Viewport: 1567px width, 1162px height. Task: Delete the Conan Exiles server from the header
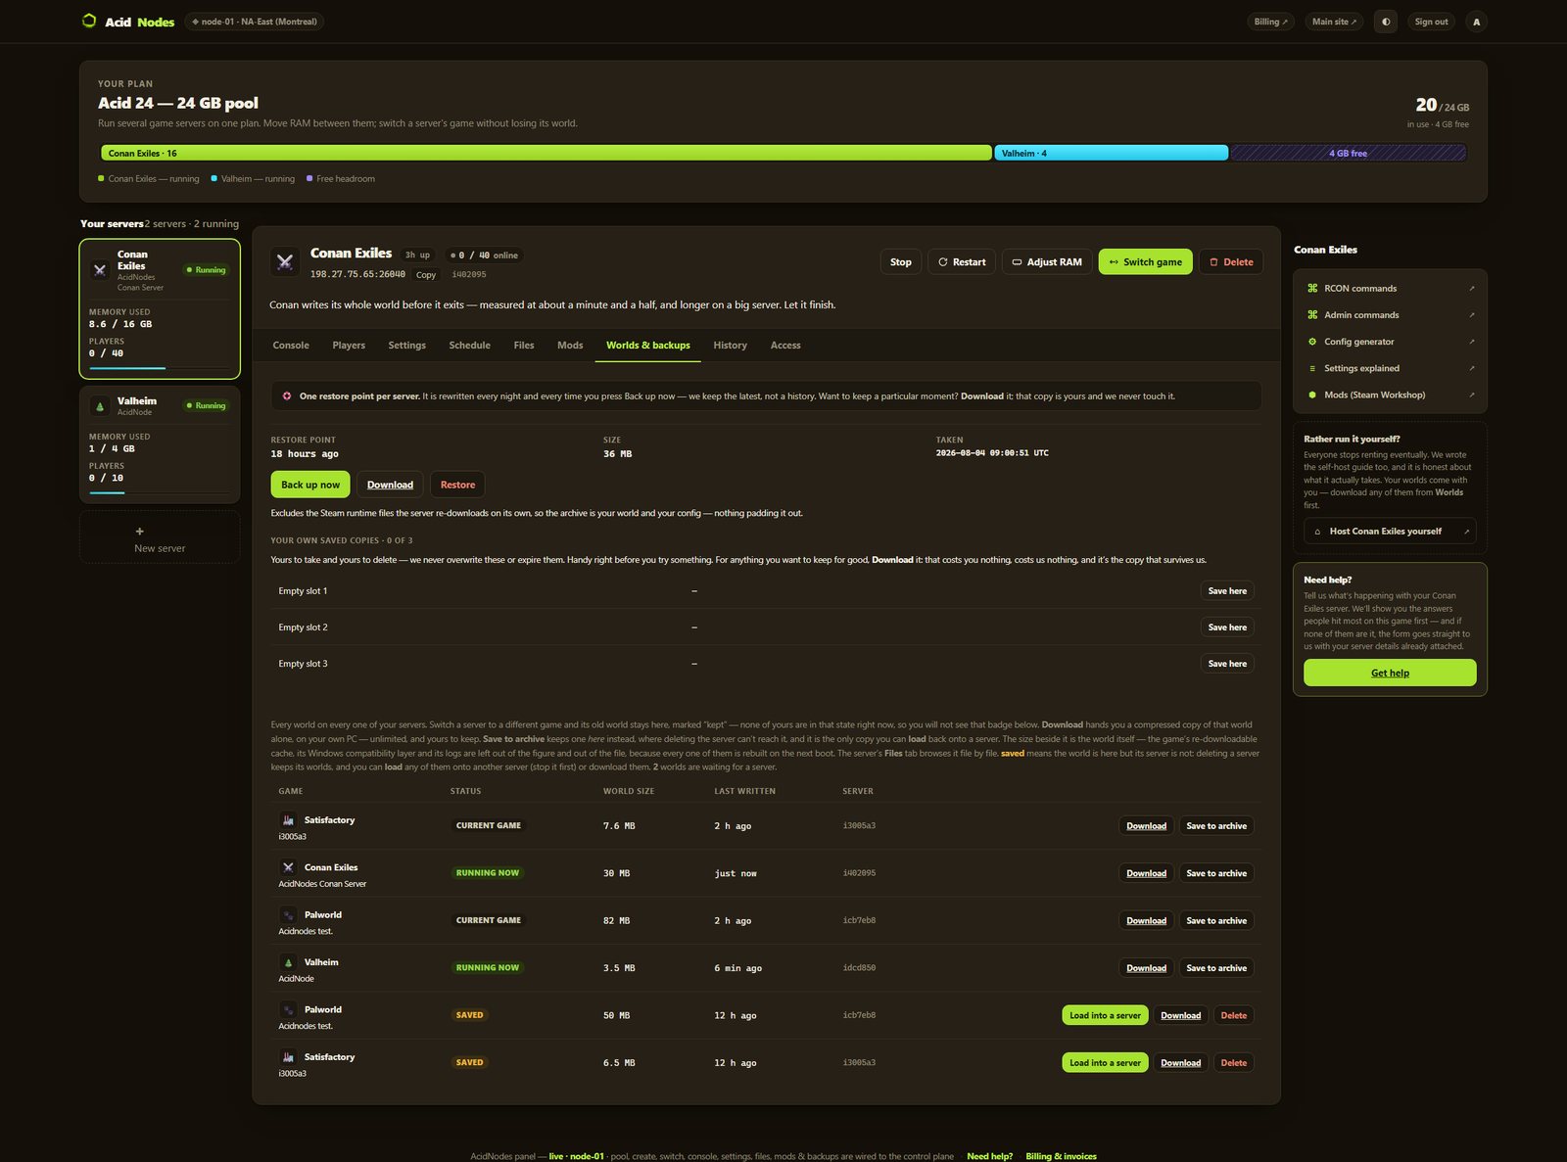[1231, 261]
